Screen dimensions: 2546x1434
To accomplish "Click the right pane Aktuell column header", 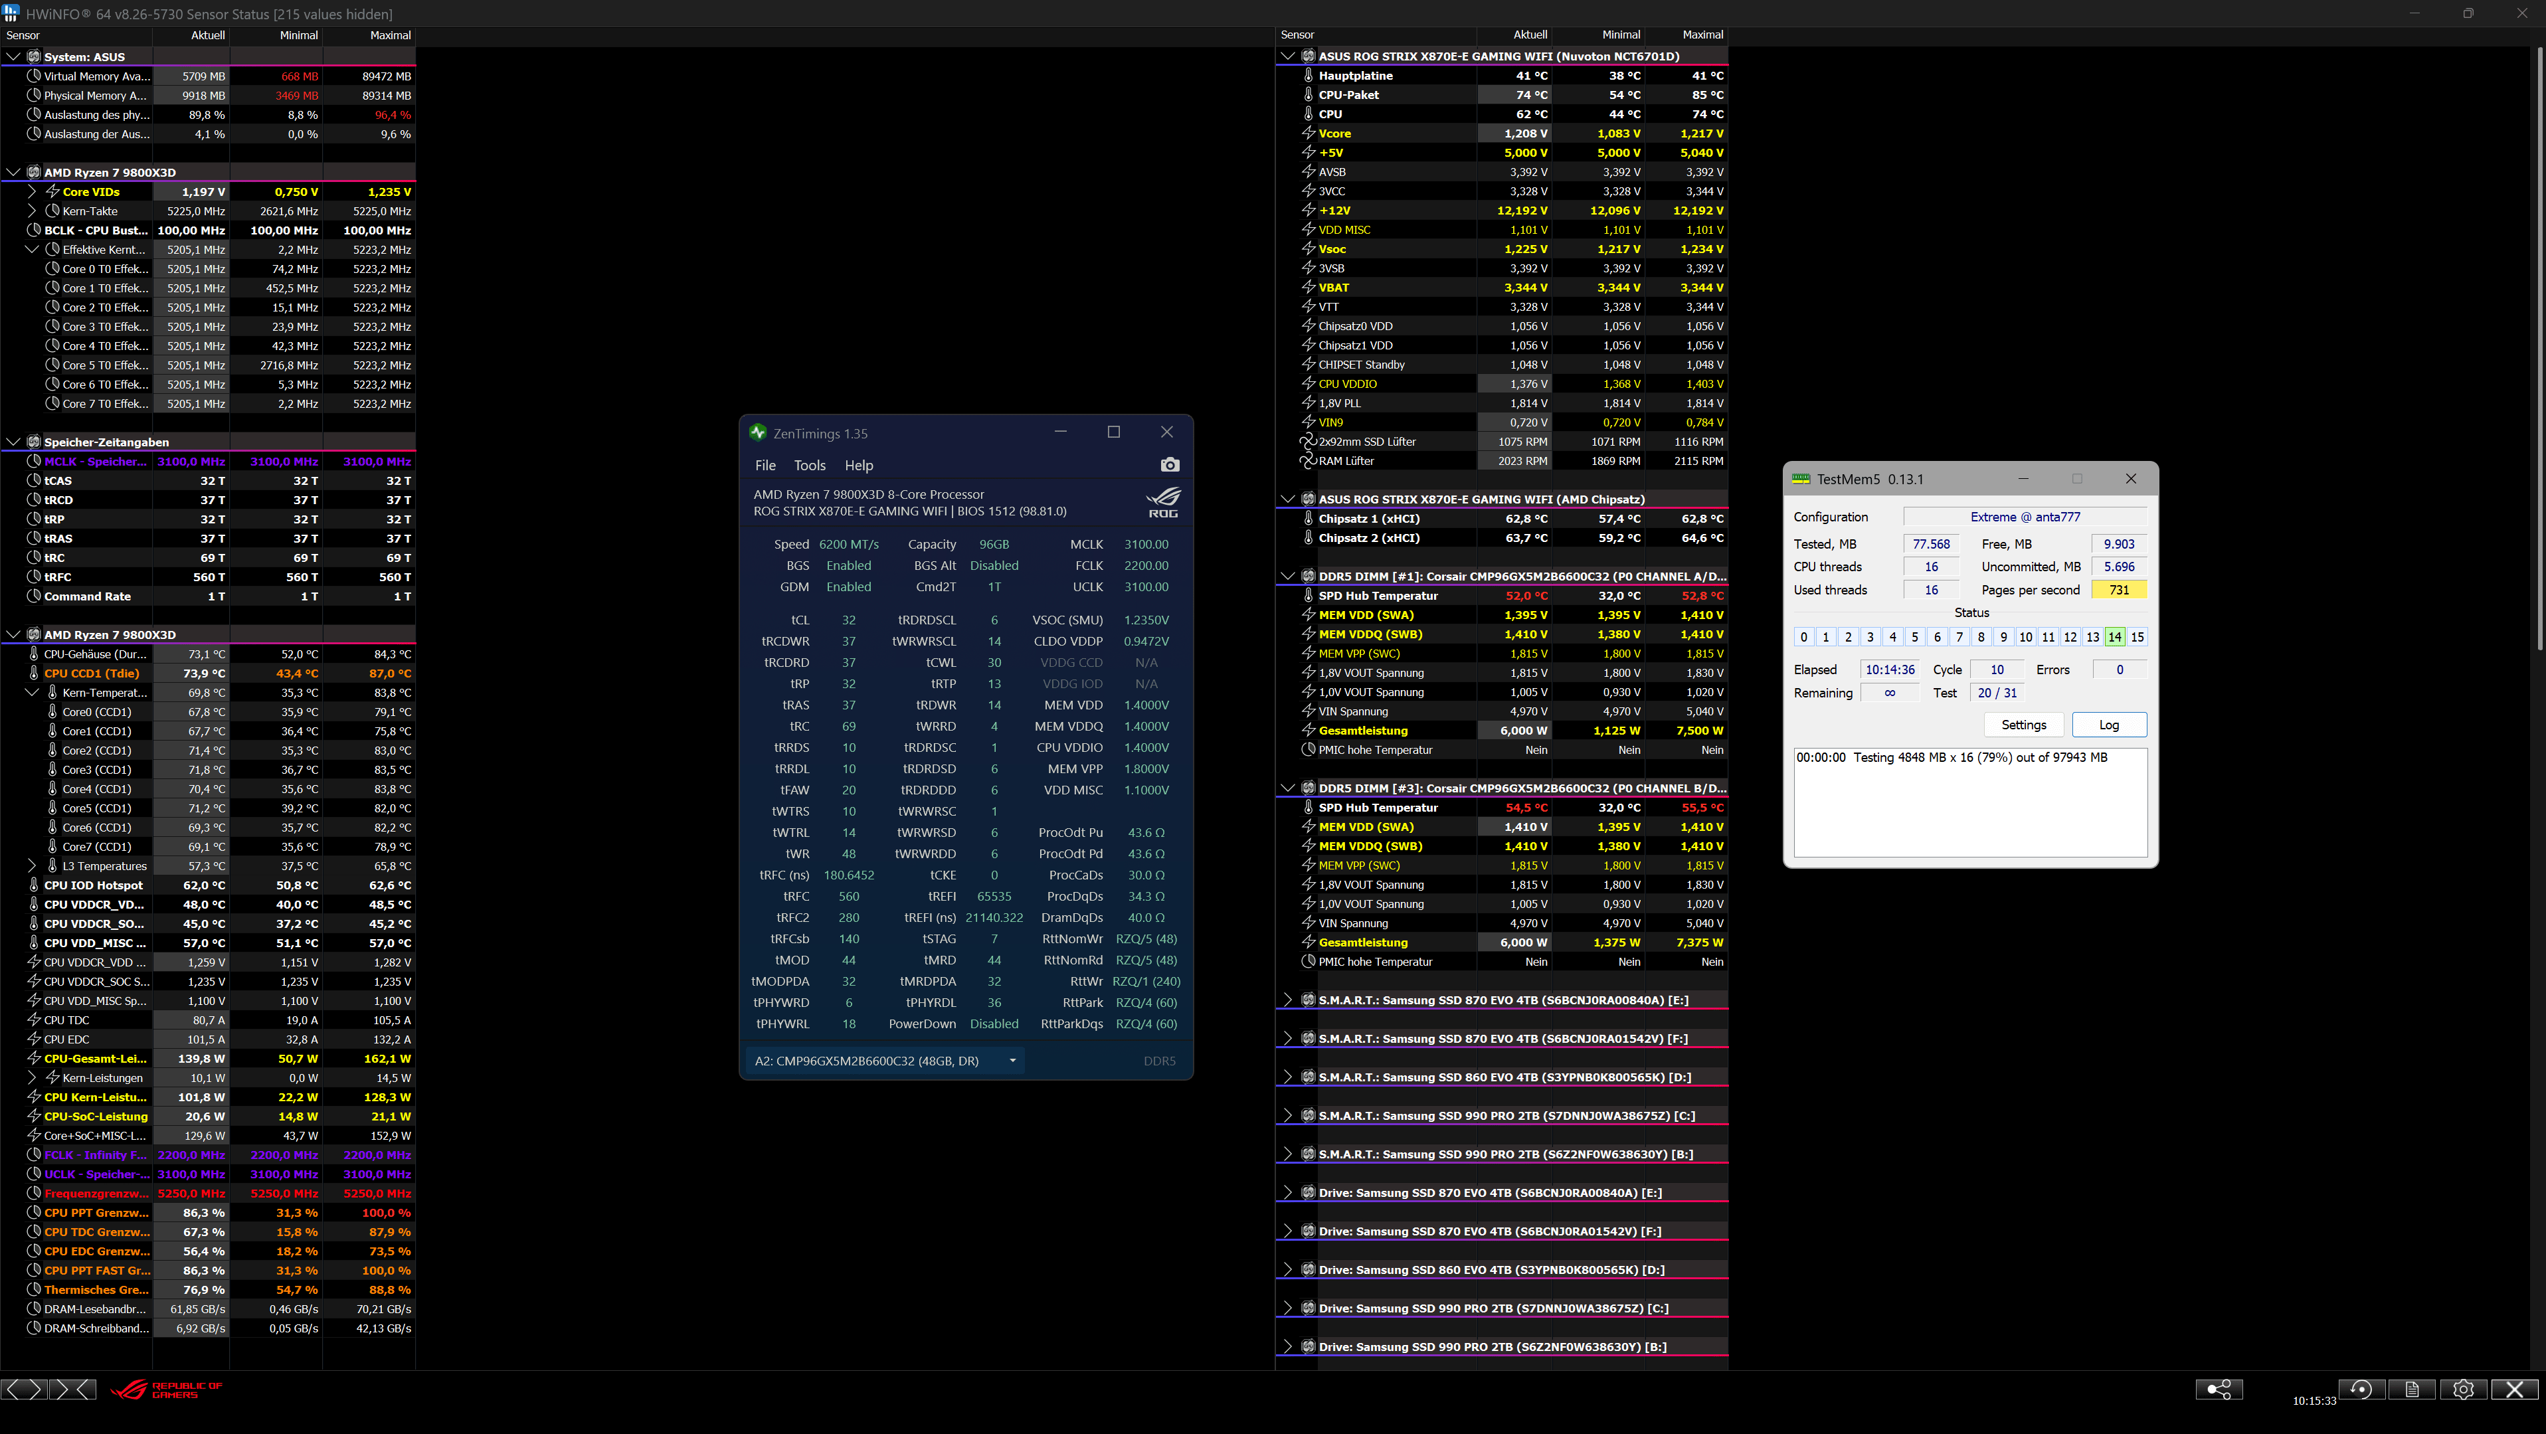I will [1515, 35].
